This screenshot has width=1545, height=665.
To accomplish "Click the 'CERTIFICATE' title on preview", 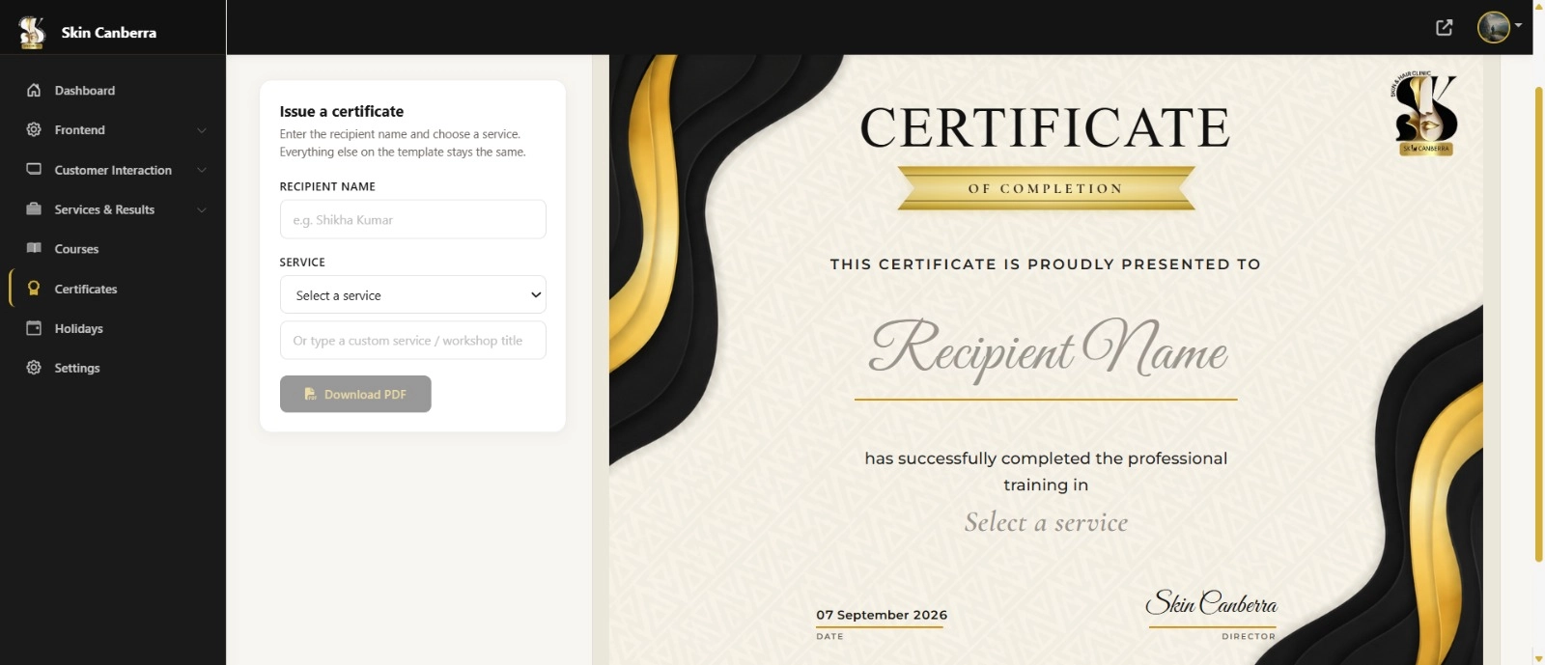I will click(x=1045, y=127).
